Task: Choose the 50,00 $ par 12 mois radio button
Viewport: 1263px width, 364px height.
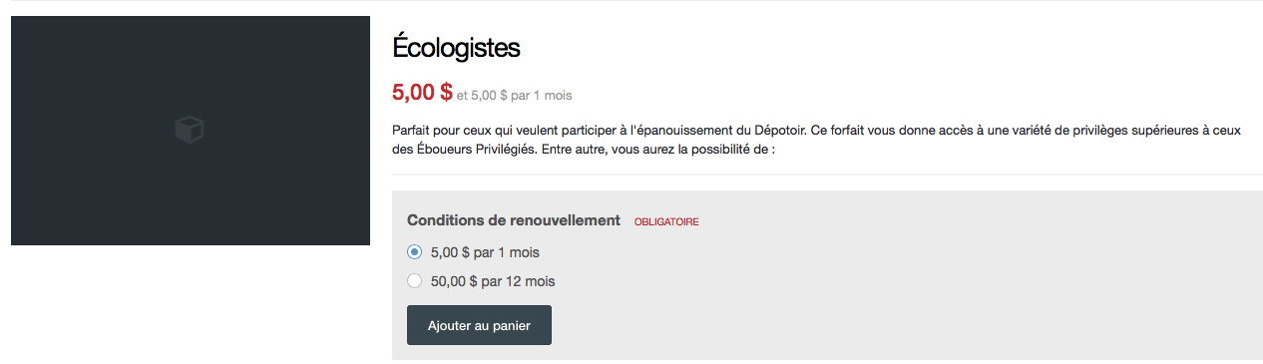Action: coord(415,281)
